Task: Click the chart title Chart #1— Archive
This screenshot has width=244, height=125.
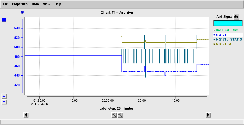Action: pos(117,13)
